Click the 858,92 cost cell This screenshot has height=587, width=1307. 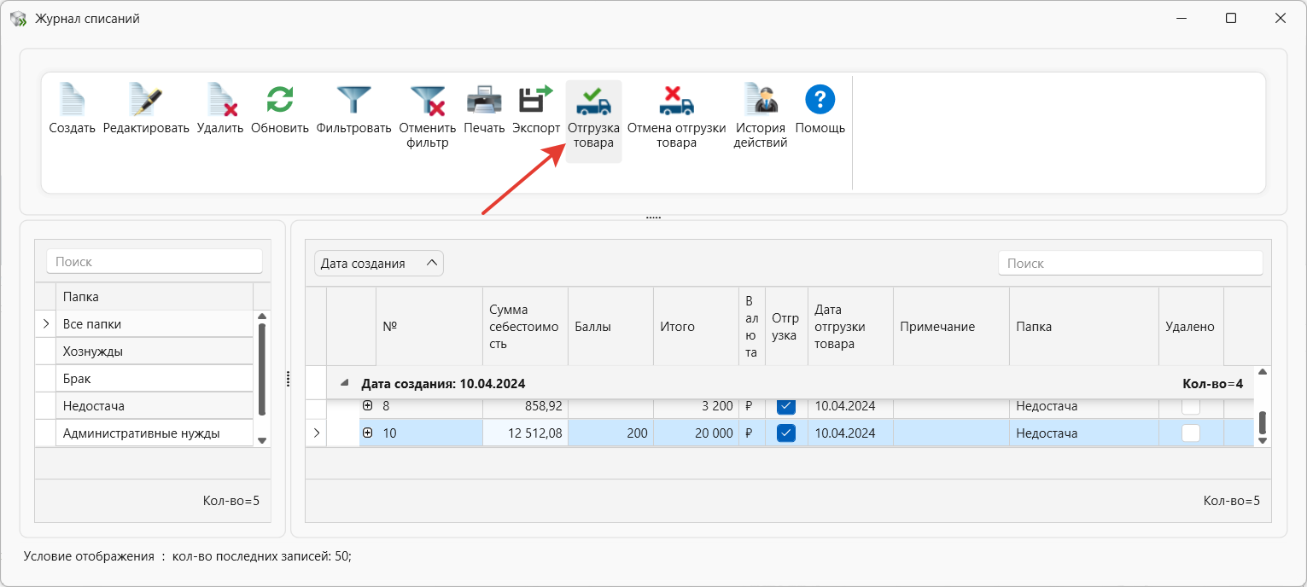tap(525, 407)
